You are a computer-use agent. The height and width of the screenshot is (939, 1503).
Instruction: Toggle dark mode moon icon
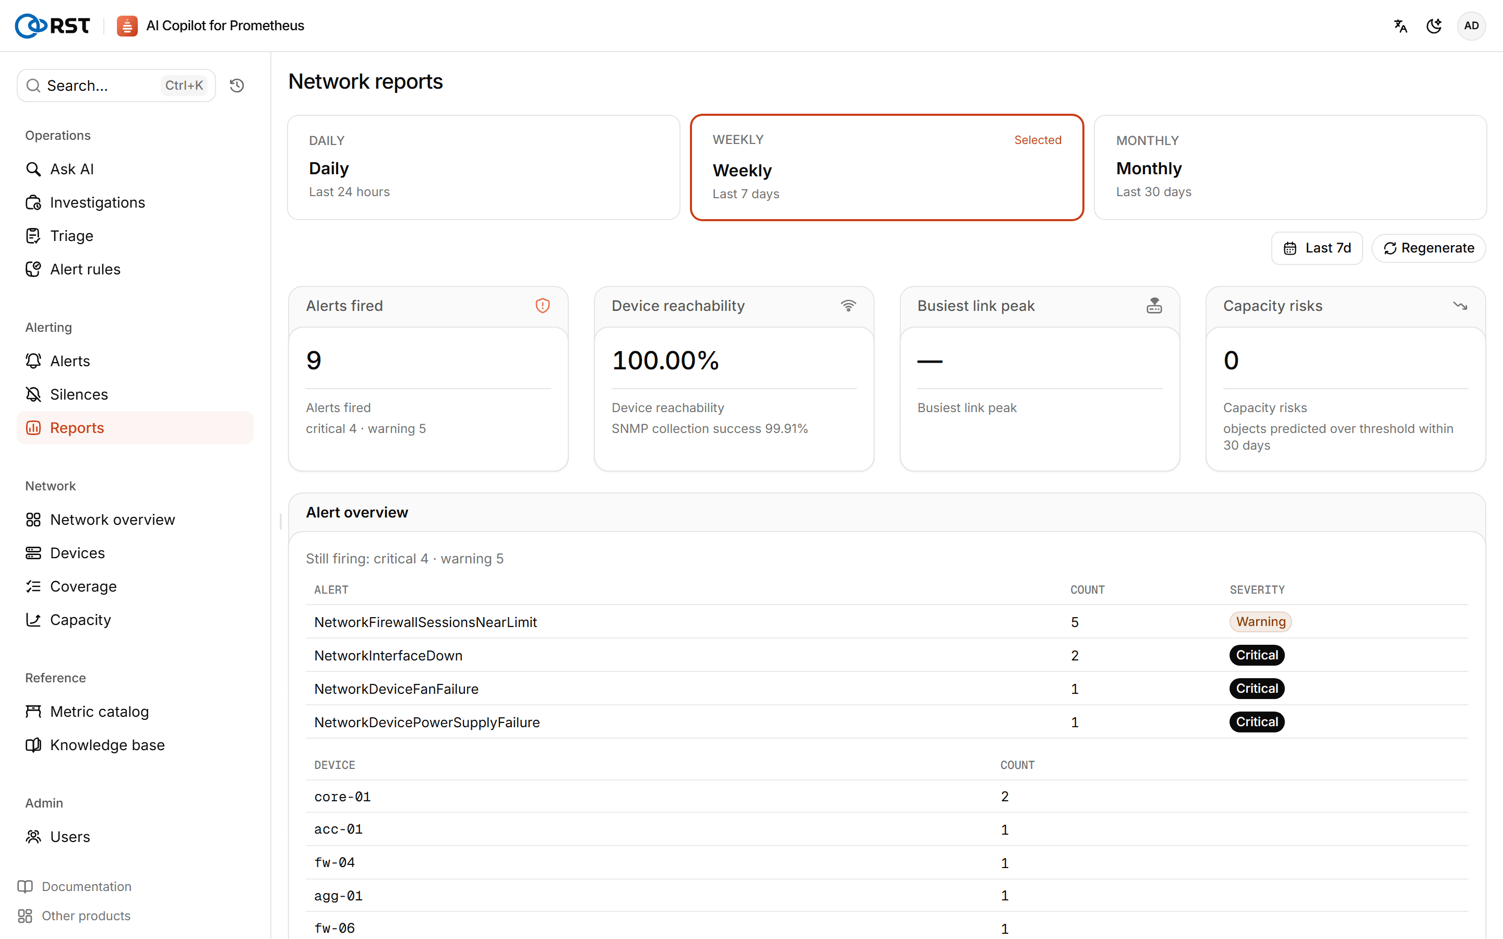[1434, 26]
